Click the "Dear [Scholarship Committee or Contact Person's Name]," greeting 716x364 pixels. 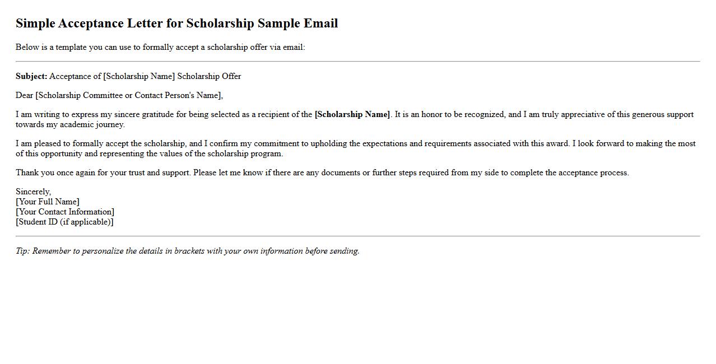tap(119, 95)
